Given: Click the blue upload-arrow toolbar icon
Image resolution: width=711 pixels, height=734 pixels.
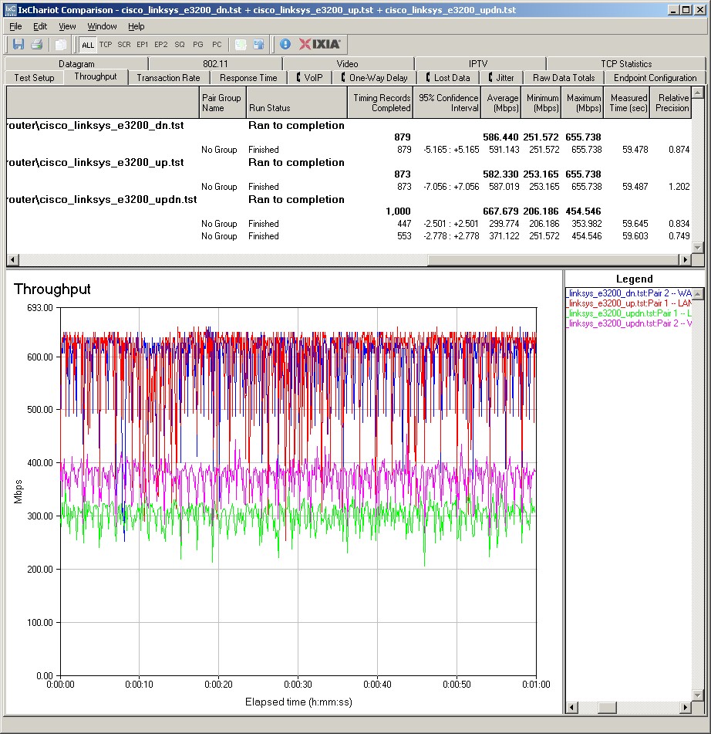Looking at the screenshot, I should point(258,45).
